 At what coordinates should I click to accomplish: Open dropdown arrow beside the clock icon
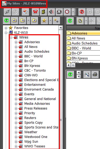(x=73, y=12)
